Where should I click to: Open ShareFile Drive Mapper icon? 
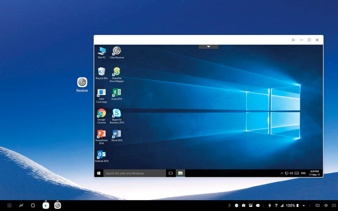click(x=117, y=72)
